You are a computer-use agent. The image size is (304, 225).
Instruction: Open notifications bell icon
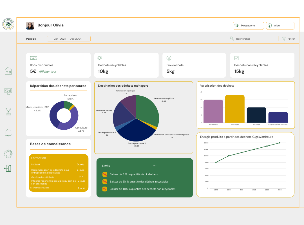point(8,132)
